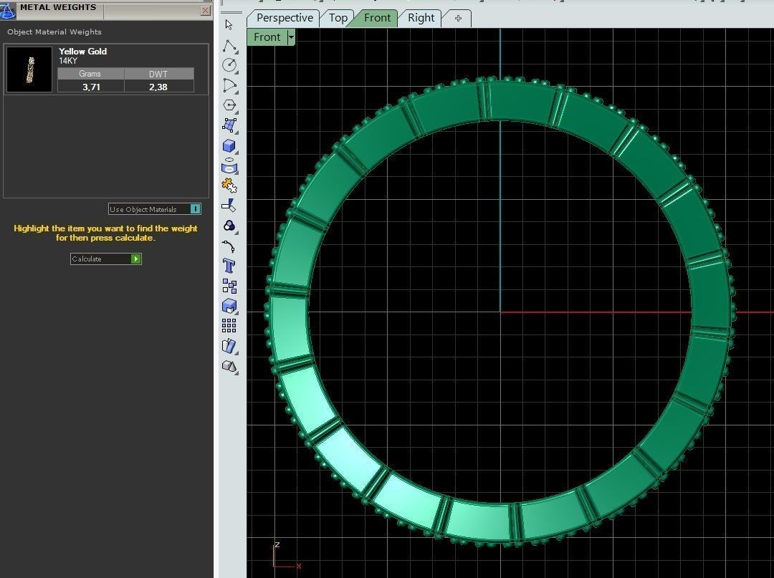This screenshot has width=774, height=578.
Task: Click the Front viewport title label
Action: click(x=267, y=37)
